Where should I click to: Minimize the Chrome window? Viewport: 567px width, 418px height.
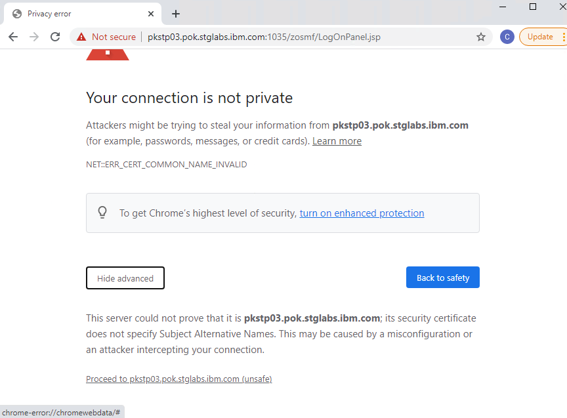[502, 7]
